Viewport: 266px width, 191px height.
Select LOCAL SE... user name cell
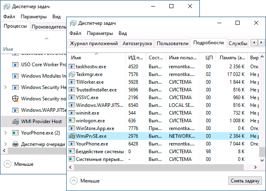(x=181, y=105)
